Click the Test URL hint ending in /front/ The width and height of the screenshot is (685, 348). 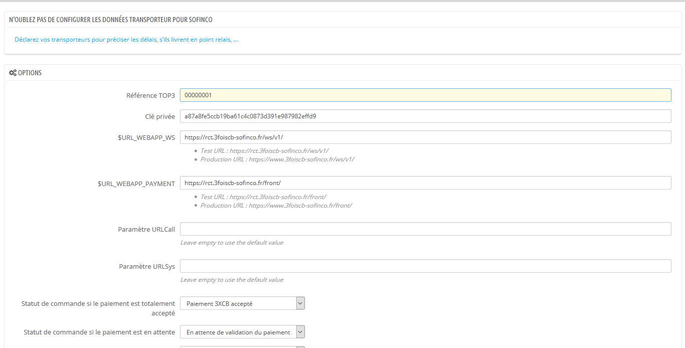pyautogui.click(x=263, y=197)
